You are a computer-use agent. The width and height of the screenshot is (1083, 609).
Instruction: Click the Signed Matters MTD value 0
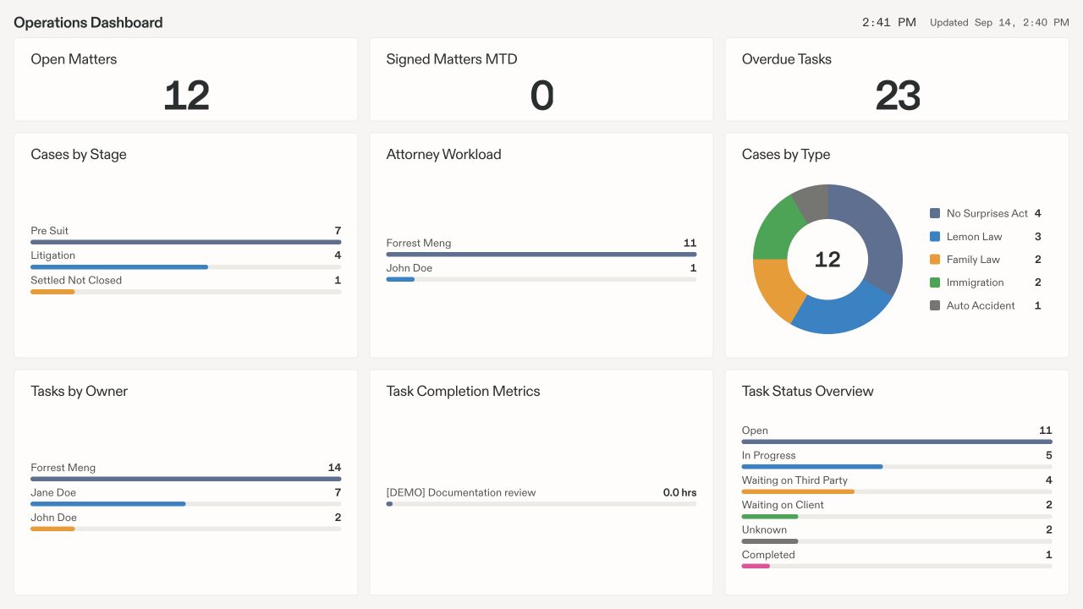tap(541, 96)
